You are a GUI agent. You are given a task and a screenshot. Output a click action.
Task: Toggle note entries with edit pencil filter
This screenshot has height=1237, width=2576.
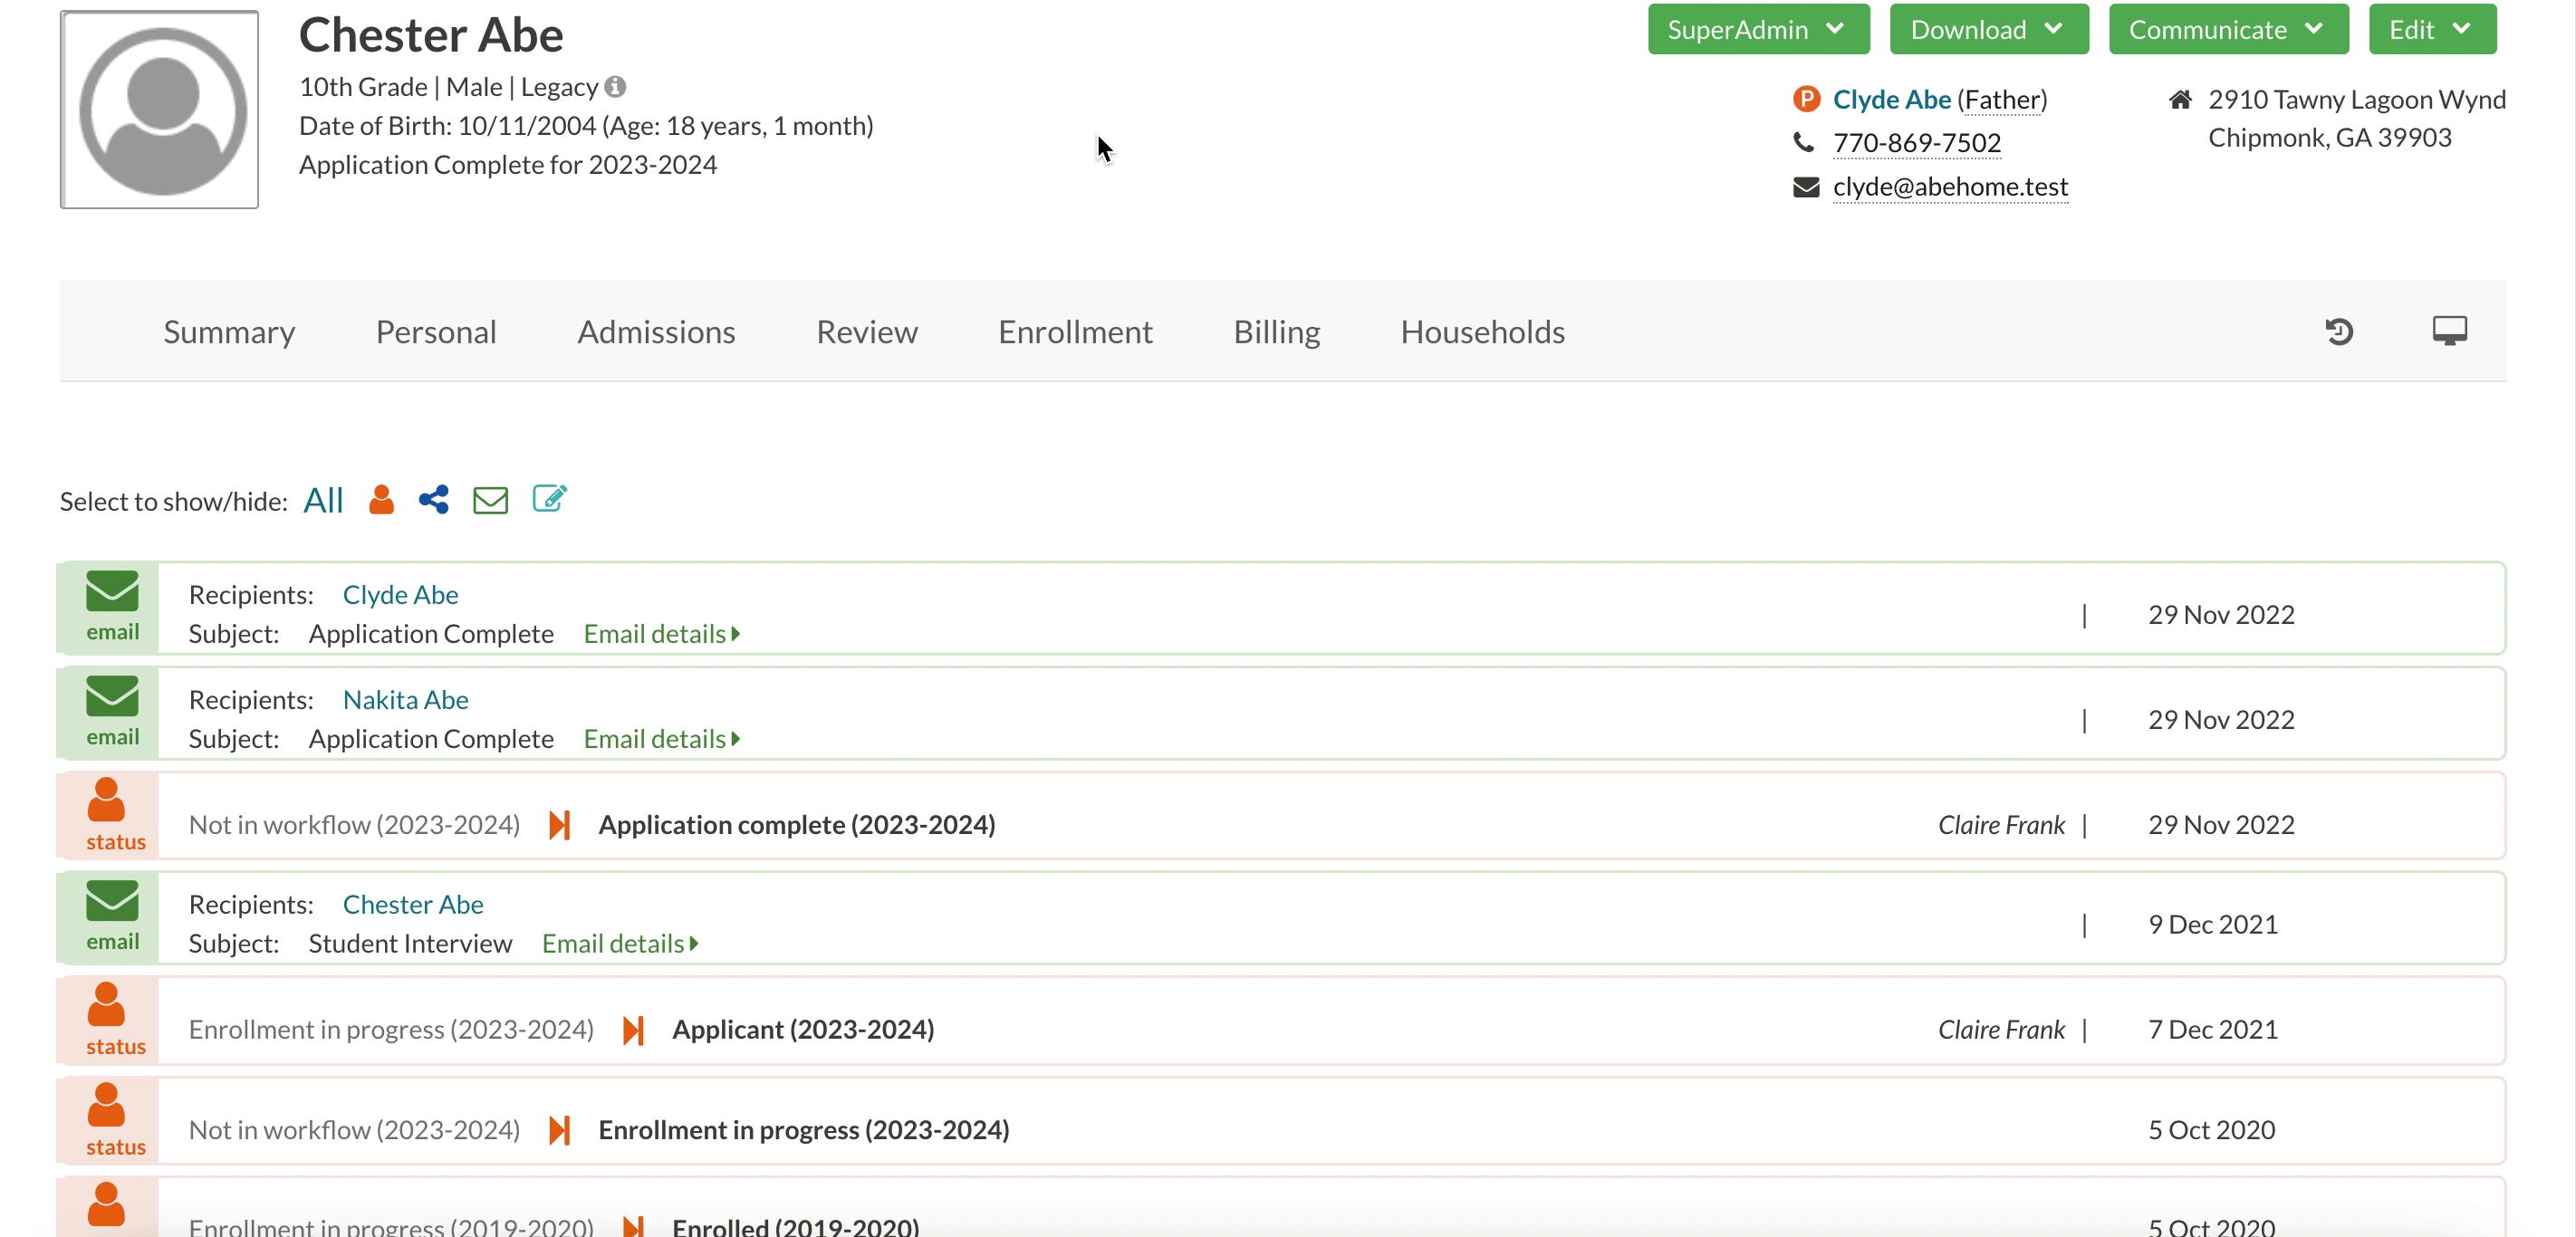click(x=549, y=498)
